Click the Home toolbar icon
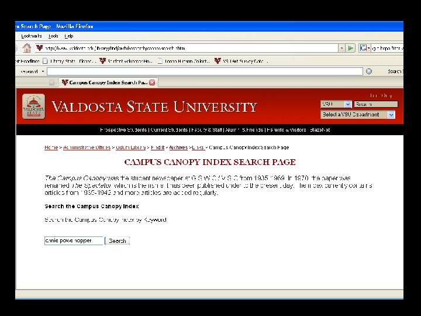This screenshot has width=421, height=316. (x=26, y=48)
